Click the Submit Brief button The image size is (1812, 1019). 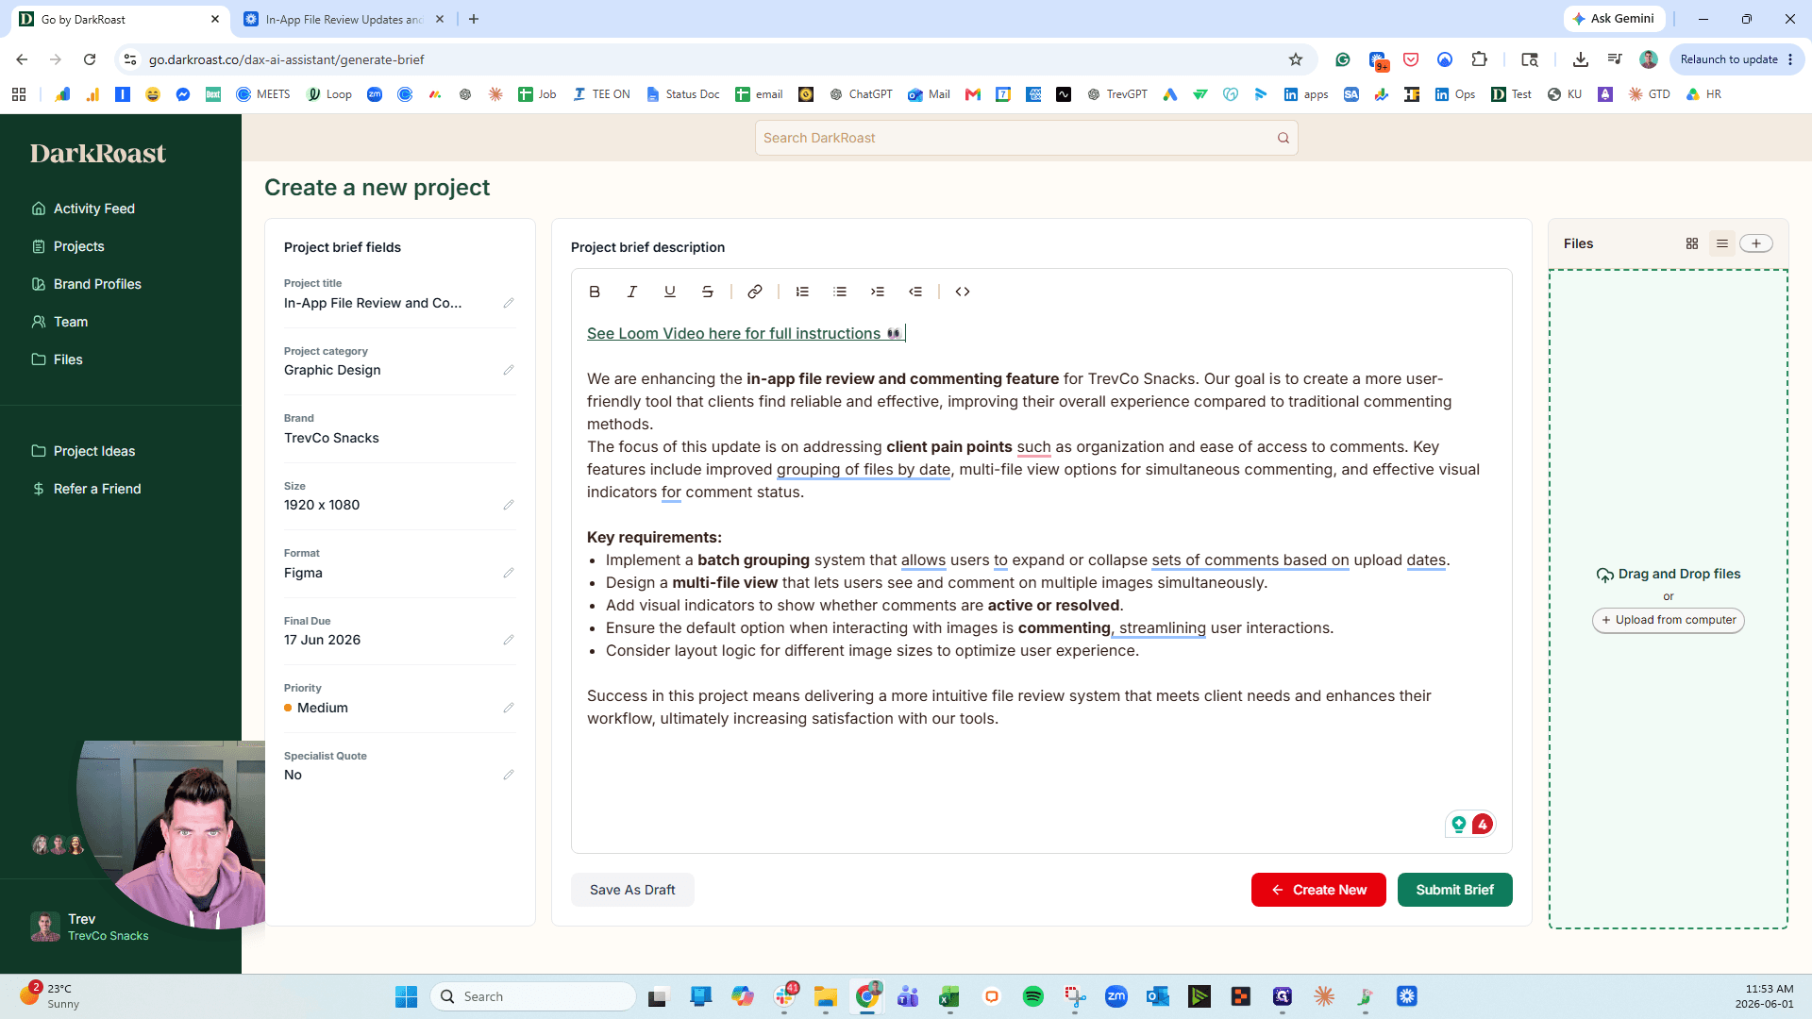click(x=1454, y=890)
